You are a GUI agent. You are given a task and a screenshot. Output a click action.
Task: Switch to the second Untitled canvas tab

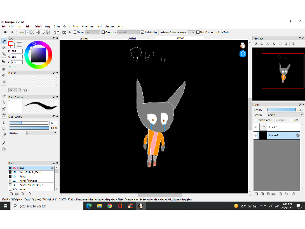coord(132,38)
